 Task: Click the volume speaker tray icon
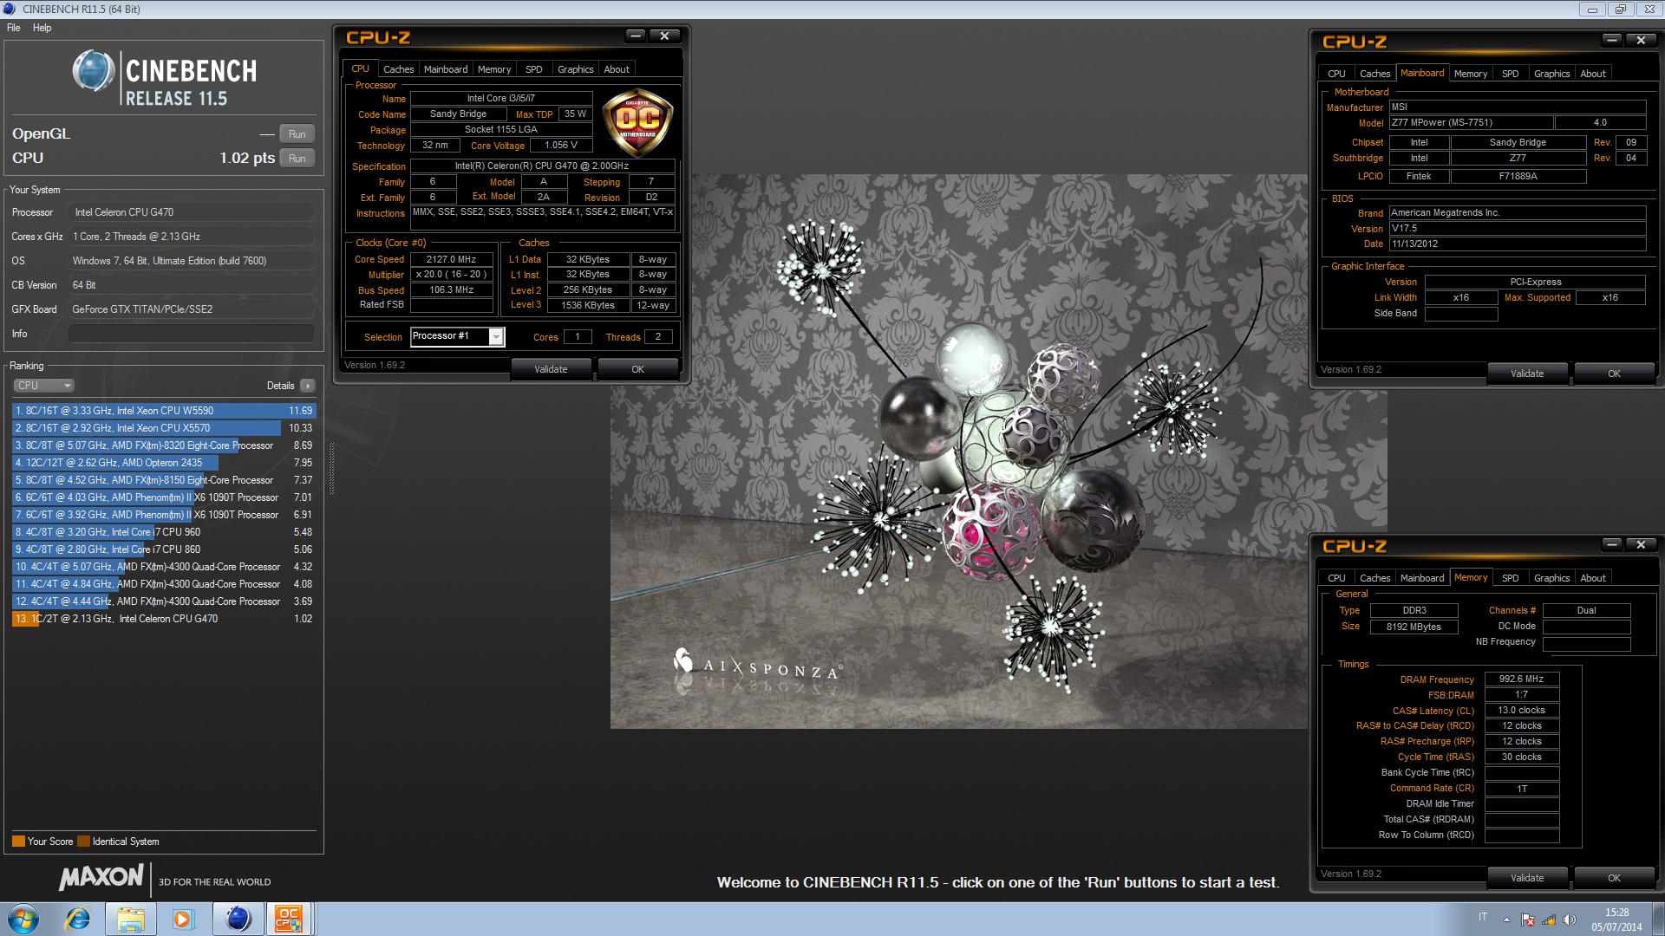[x=1569, y=920]
